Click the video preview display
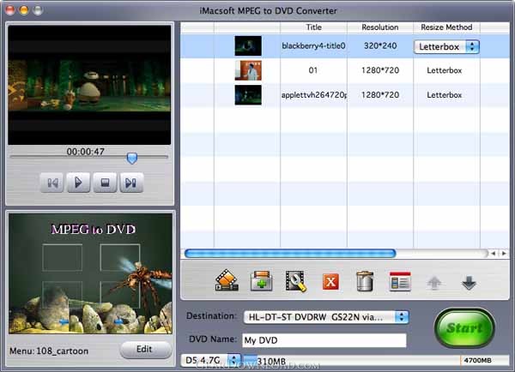This screenshot has height=372, width=515. pyautogui.click(x=89, y=85)
